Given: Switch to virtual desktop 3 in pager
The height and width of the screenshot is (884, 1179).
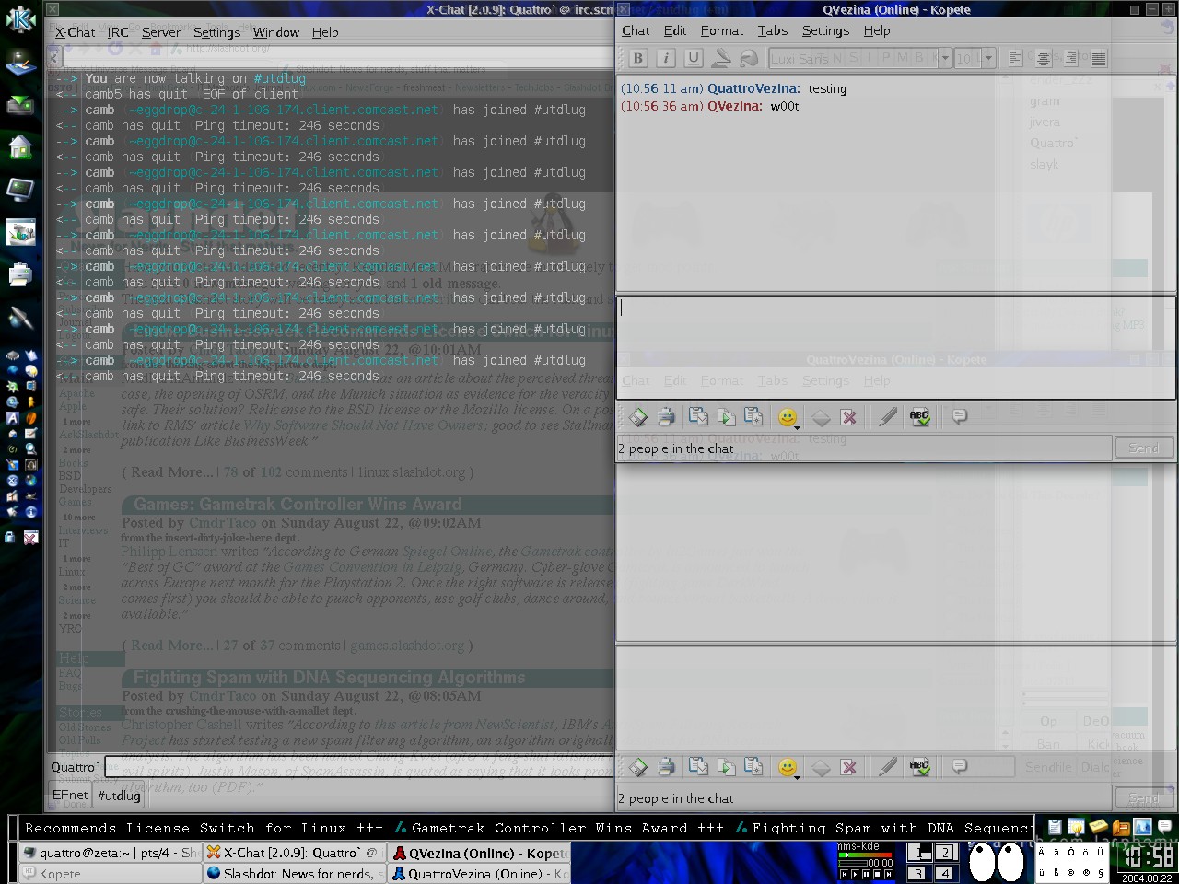Looking at the screenshot, I should [x=918, y=873].
